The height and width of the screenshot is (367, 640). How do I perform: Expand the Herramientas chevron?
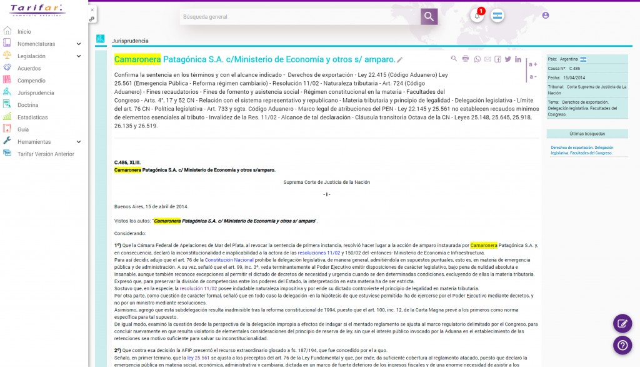click(79, 142)
